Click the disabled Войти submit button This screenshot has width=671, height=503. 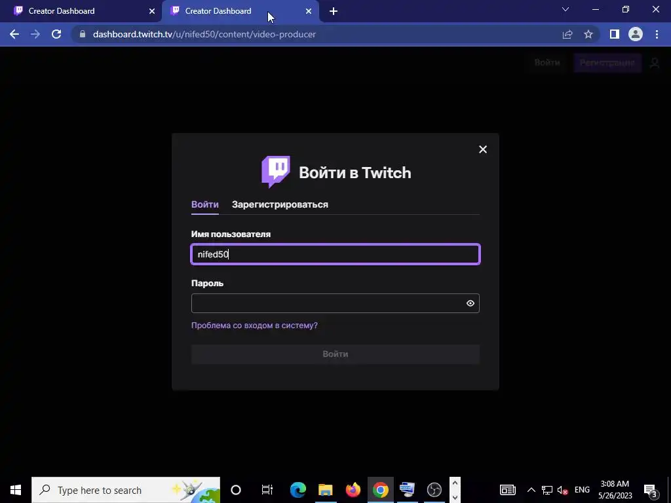[335, 354]
